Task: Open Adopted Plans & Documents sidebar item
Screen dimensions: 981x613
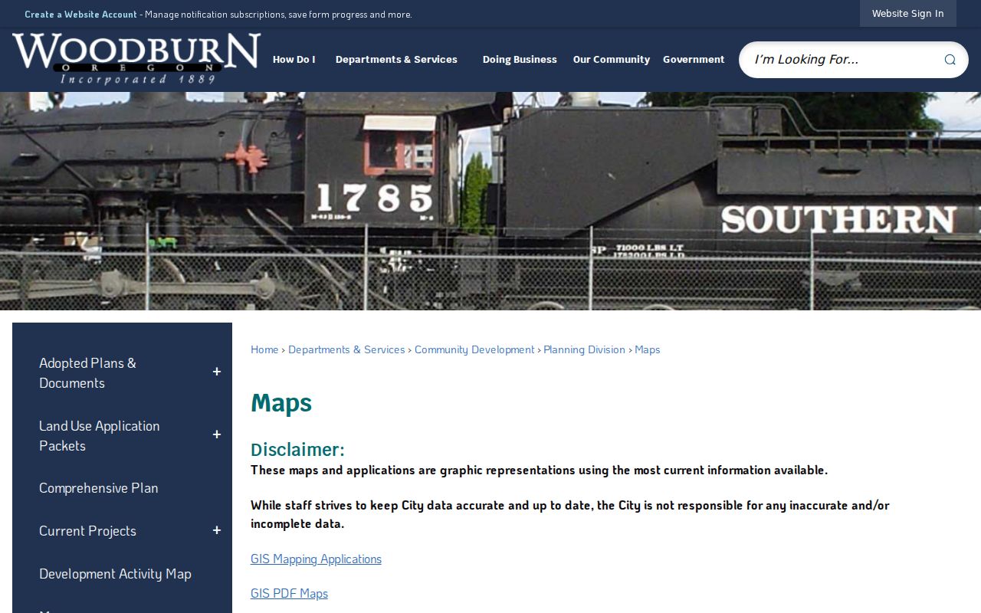Action: (x=87, y=372)
